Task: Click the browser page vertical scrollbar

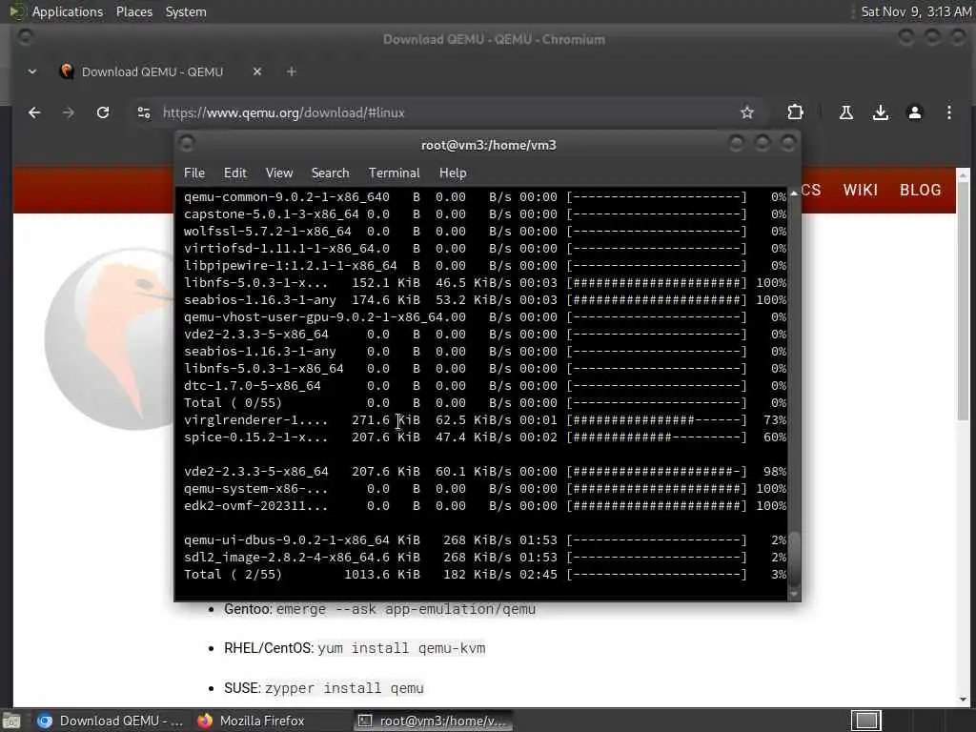Action: pyautogui.click(x=963, y=302)
